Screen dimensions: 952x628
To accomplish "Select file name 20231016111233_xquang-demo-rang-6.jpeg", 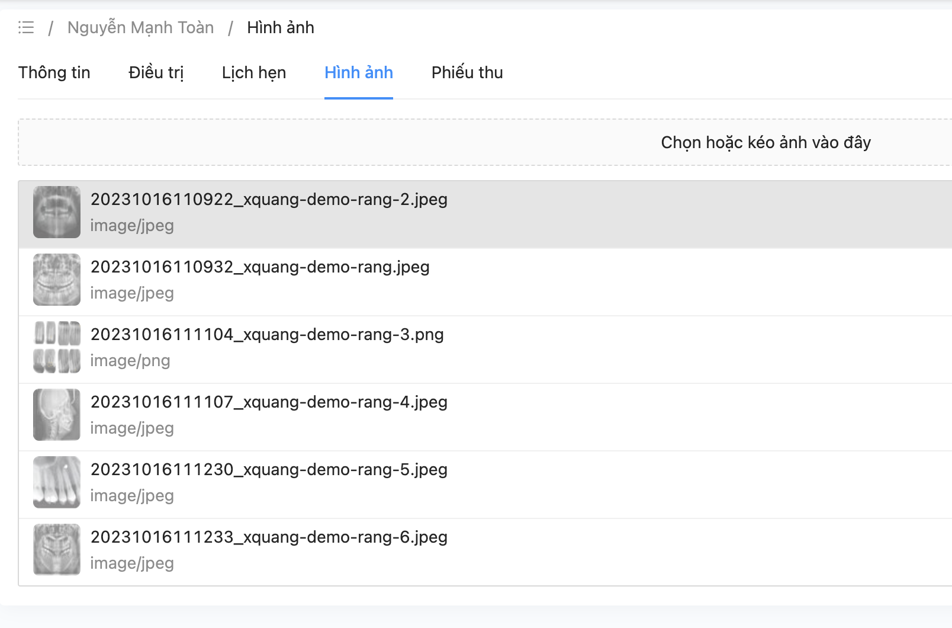I will tap(269, 537).
